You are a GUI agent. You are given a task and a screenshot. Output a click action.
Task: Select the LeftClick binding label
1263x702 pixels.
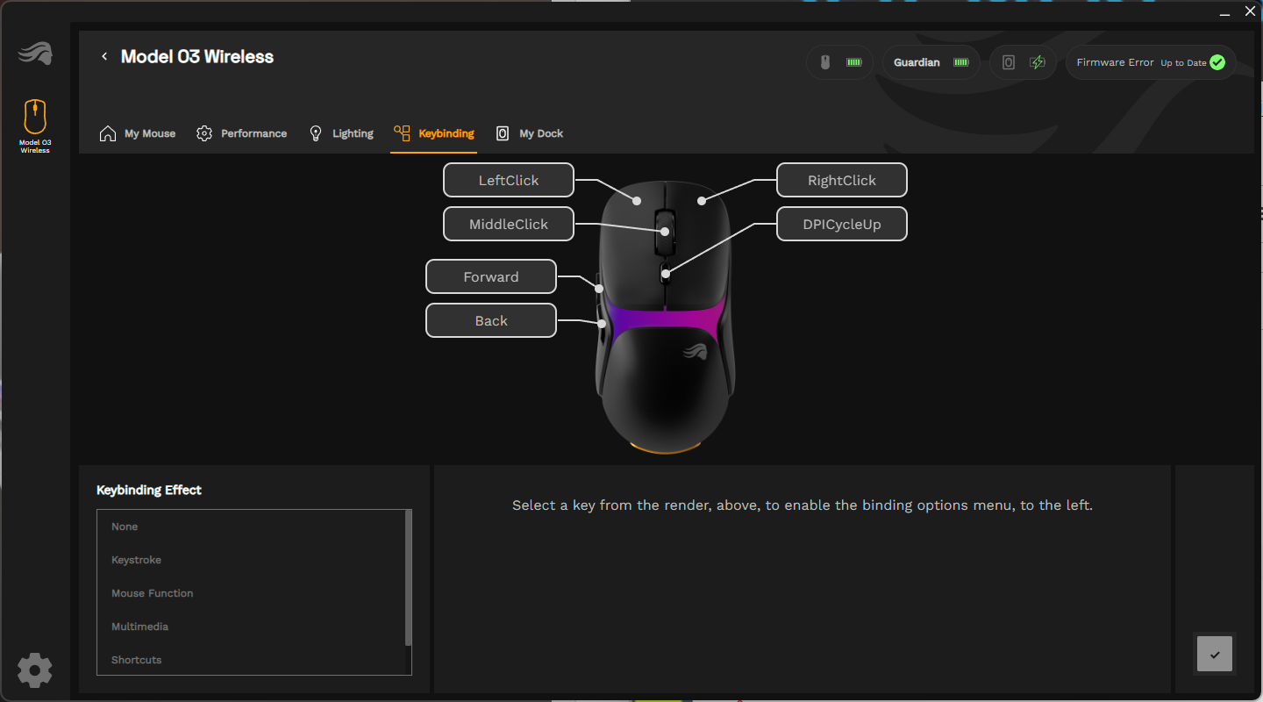tap(509, 180)
